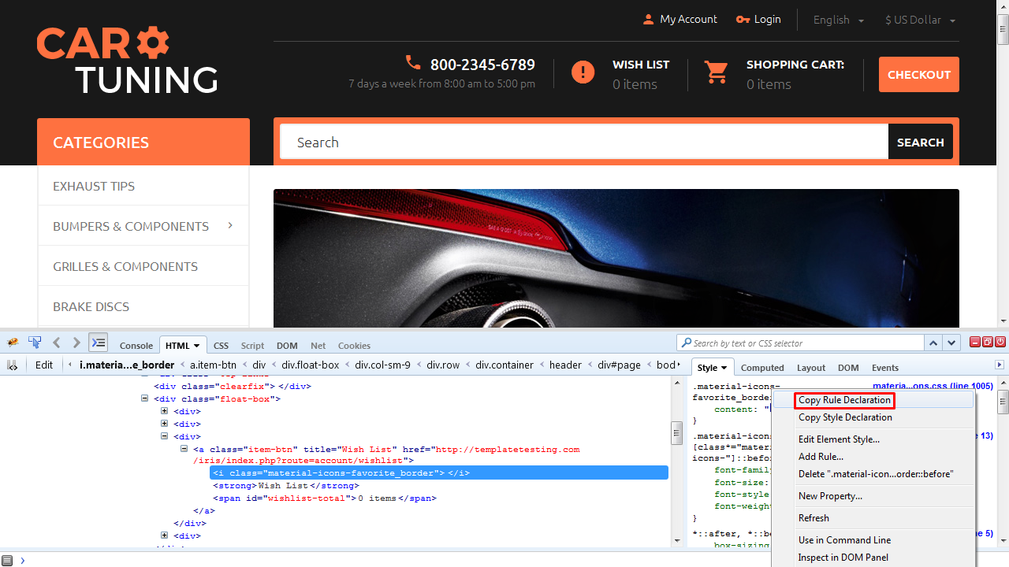Minimize Firebug with the red minimize icon

pyautogui.click(x=975, y=342)
